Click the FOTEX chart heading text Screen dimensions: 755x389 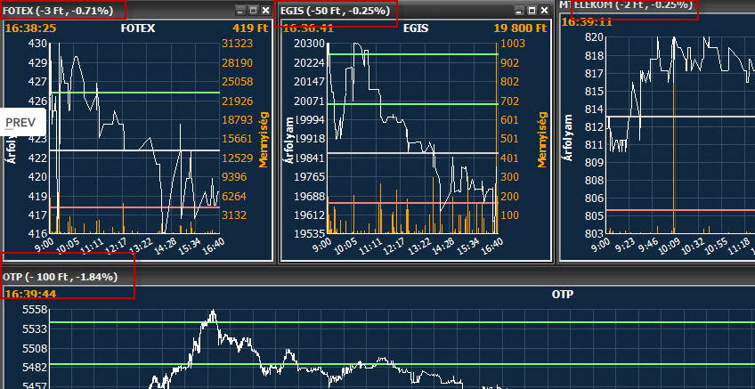point(138,28)
